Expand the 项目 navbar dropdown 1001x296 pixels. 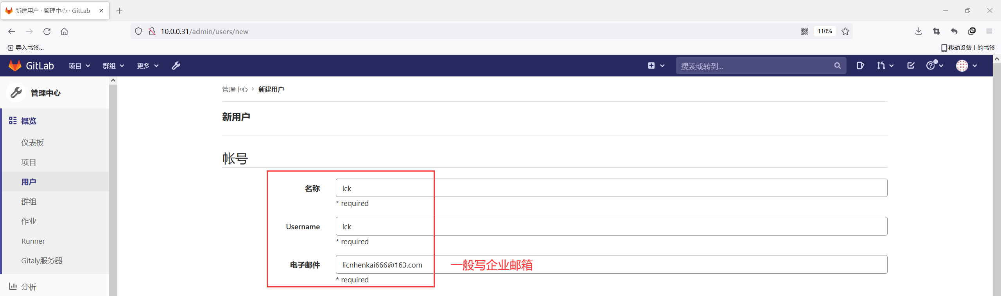click(79, 66)
